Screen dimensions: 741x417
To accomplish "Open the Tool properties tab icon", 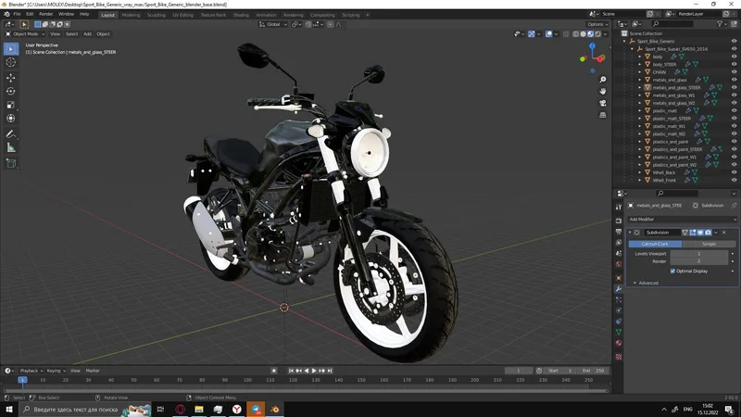I will [x=619, y=207].
